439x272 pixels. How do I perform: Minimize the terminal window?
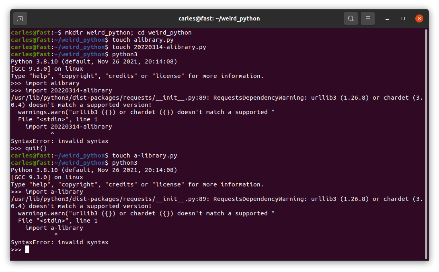click(387, 19)
